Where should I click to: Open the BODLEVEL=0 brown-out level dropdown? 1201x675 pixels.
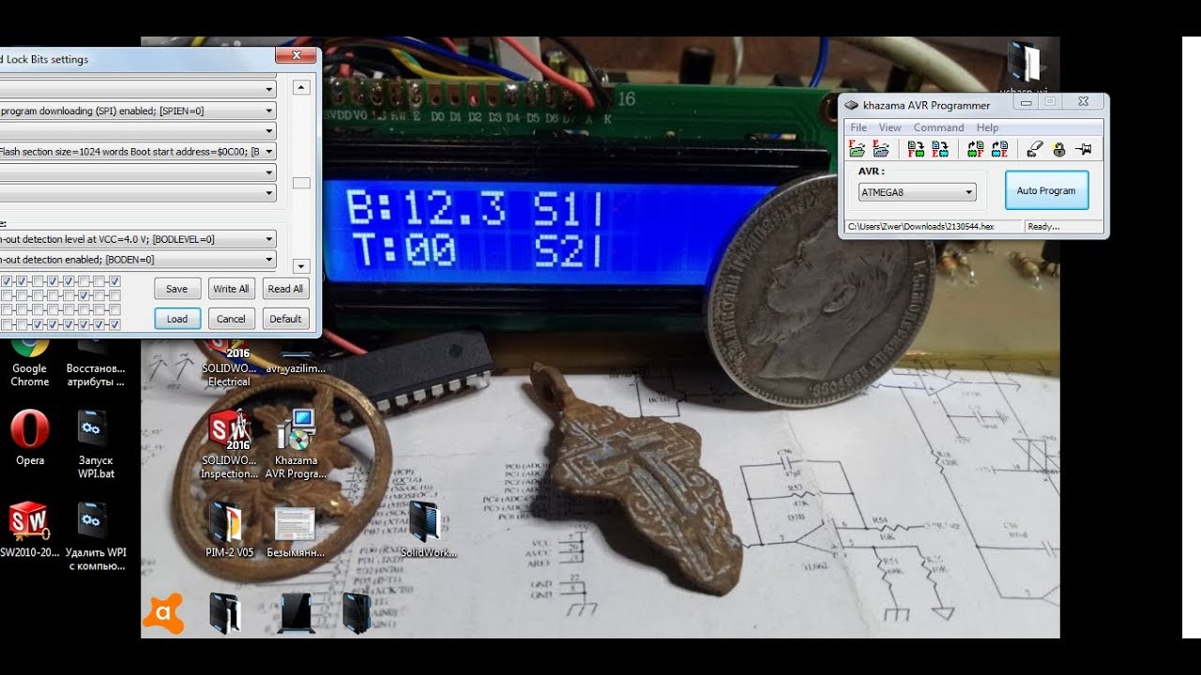click(138, 239)
